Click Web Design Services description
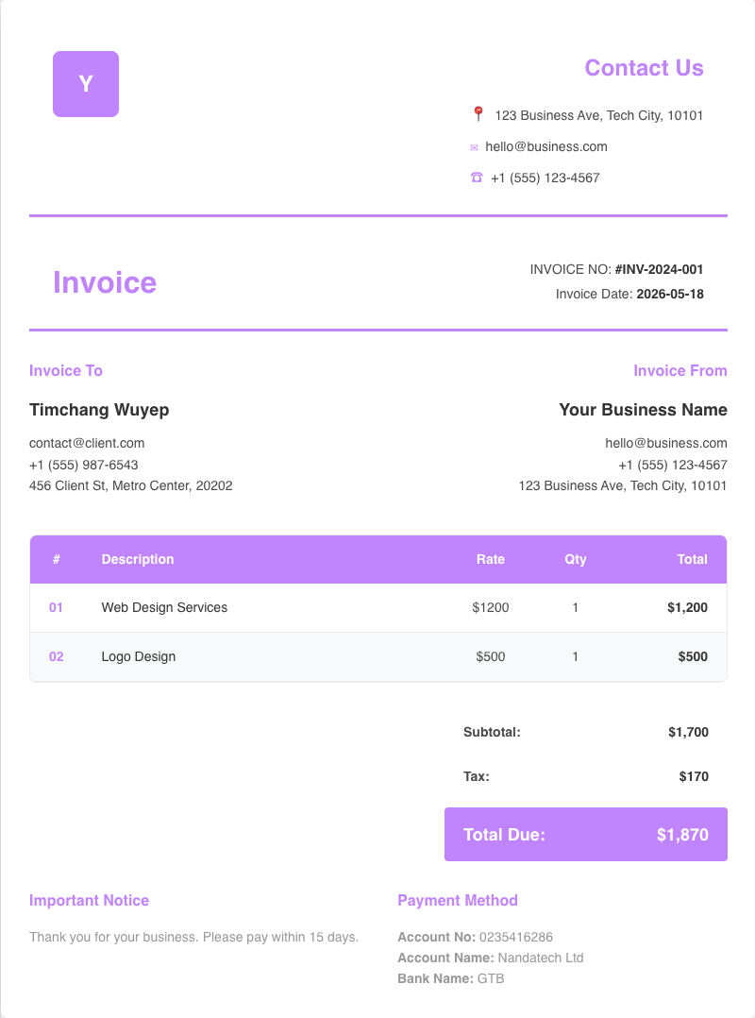The image size is (755, 1018). pos(165,608)
